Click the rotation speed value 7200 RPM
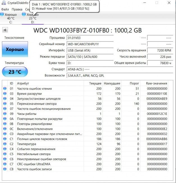The height and width of the screenshot is (183, 176). pyautogui.click(x=160, y=50)
